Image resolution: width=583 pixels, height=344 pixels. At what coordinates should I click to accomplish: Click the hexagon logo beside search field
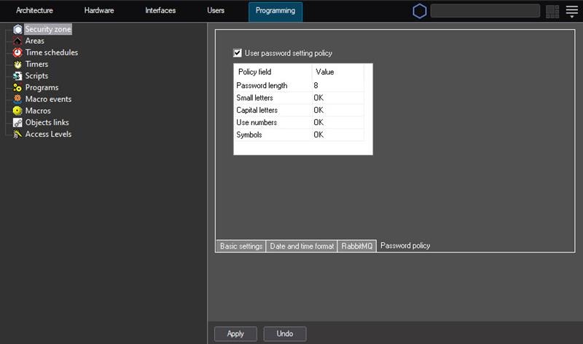420,11
